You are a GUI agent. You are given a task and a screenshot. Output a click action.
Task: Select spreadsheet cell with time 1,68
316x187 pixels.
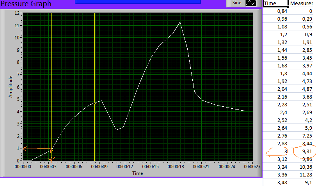coord(276,65)
